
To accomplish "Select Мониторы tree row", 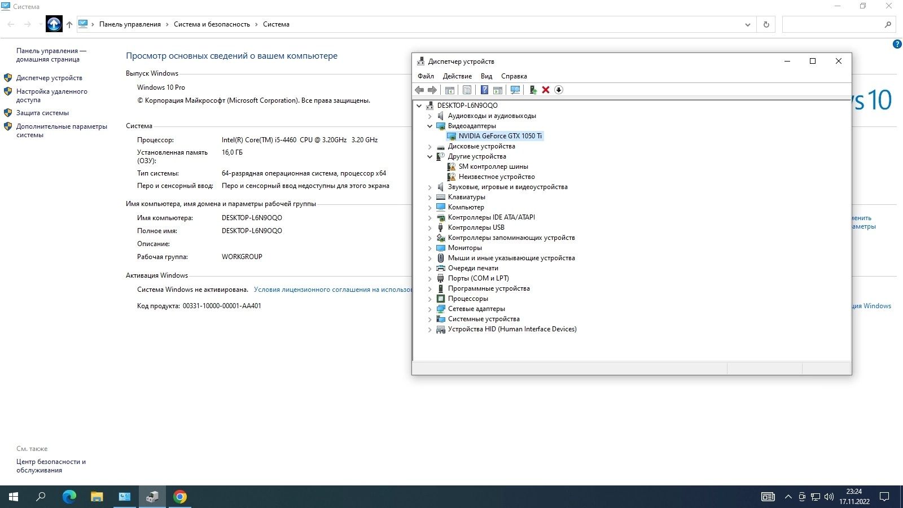I will tap(465, 248).
